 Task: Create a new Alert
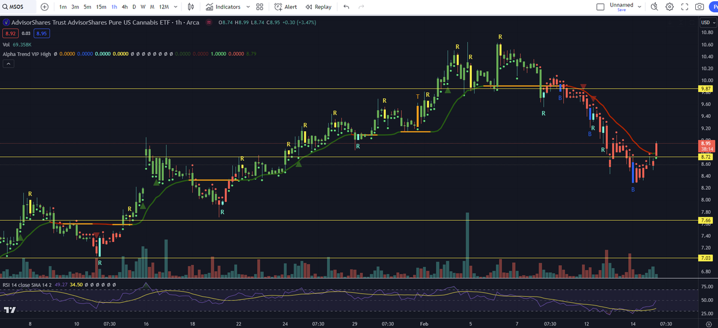(285, 7)
